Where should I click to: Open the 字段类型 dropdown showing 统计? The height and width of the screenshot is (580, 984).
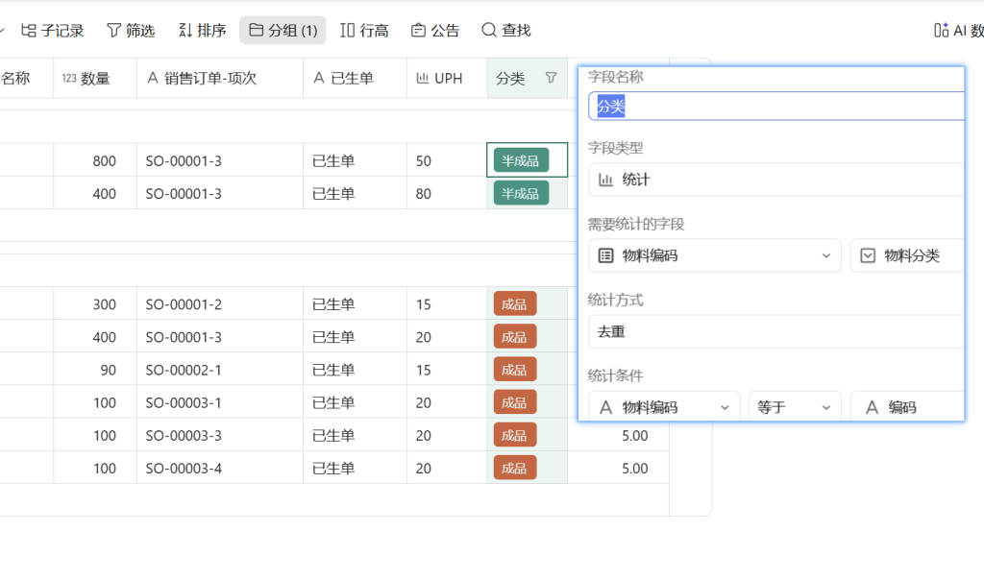tap(775, 180)
